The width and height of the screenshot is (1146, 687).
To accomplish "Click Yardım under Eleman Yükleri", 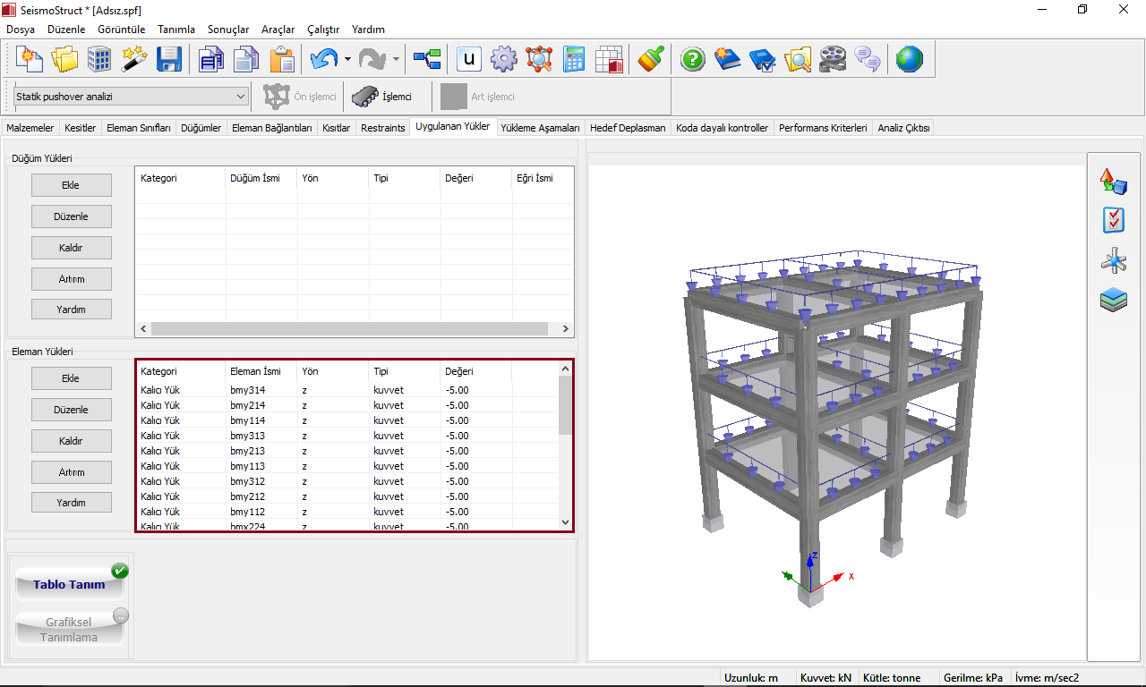I will point(71,503).
